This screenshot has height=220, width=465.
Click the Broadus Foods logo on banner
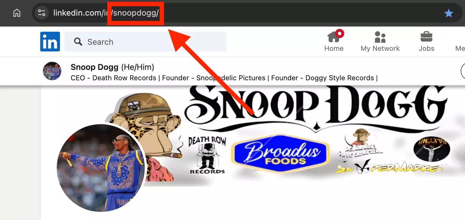click(281, 153)
